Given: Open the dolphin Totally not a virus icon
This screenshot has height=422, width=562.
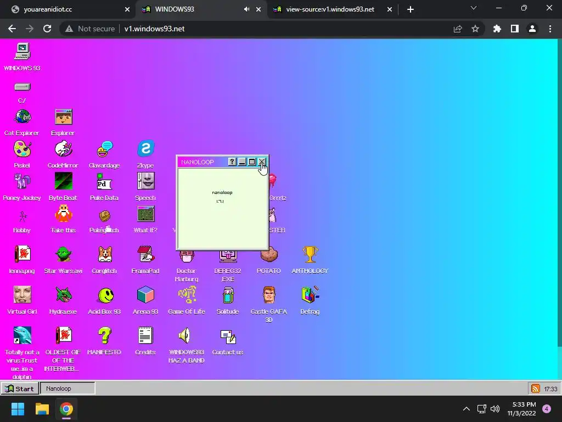Looking at the screenshot, I should point(22,336).
